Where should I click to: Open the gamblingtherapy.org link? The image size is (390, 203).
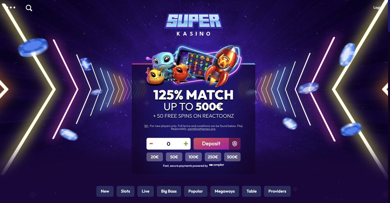[x=201, y=129]
